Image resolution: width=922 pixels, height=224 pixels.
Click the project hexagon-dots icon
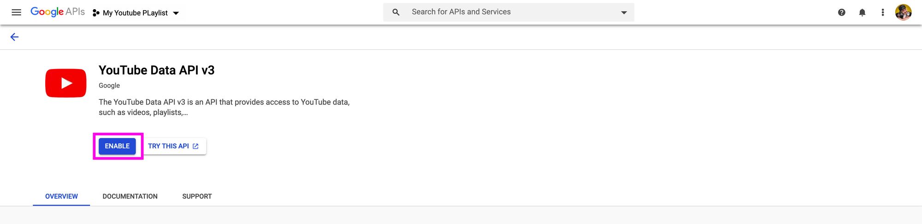click(96, 13)
